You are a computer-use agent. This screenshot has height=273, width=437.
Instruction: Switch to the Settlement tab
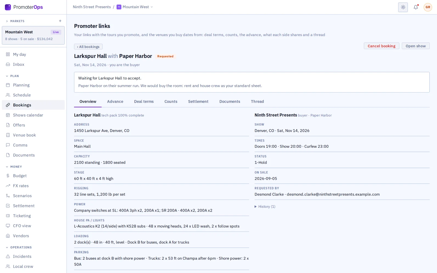pyautogui.click(x=198, y=102)
